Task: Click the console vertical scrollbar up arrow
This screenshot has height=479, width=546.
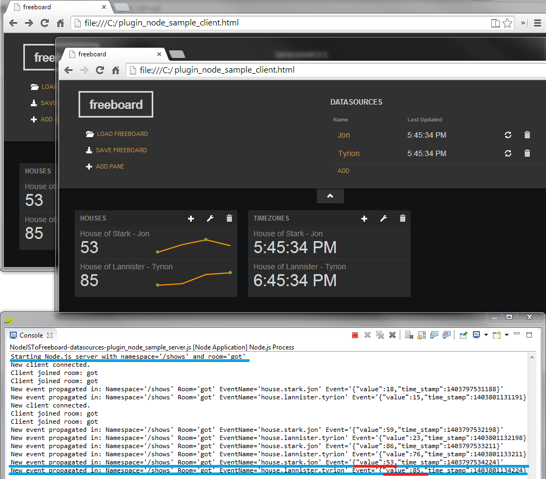Action: pyautogui.click(x=532, y=357)
